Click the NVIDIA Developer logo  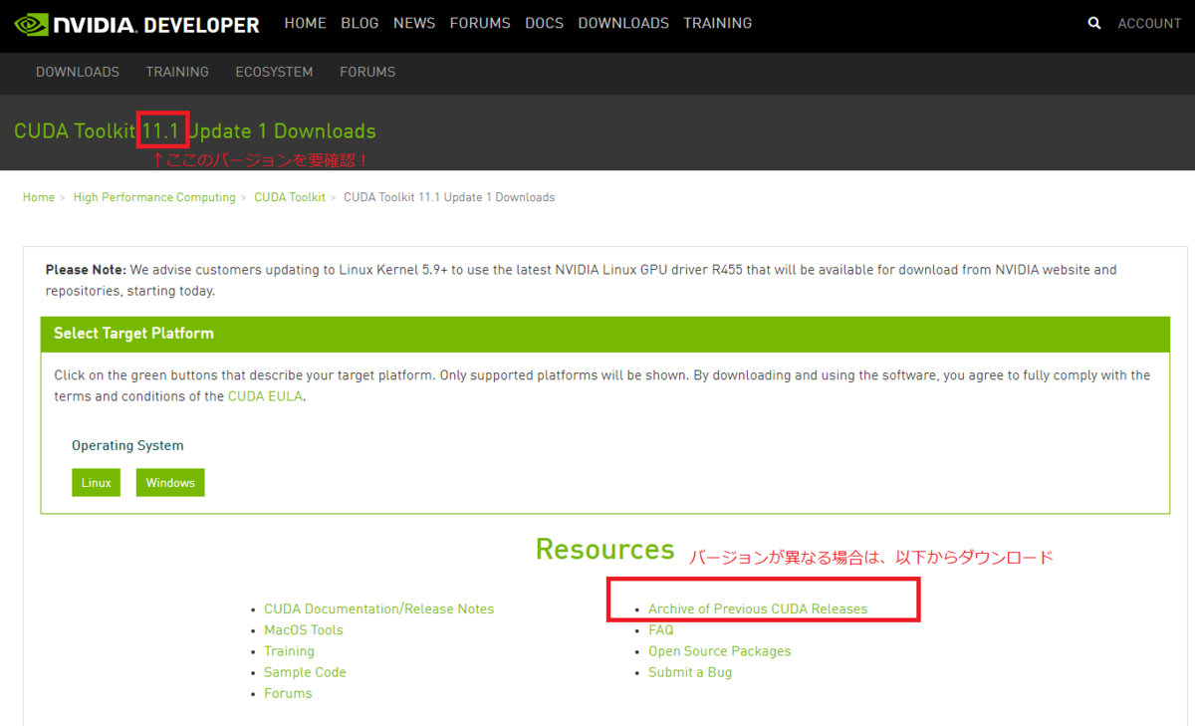(137, 24)
